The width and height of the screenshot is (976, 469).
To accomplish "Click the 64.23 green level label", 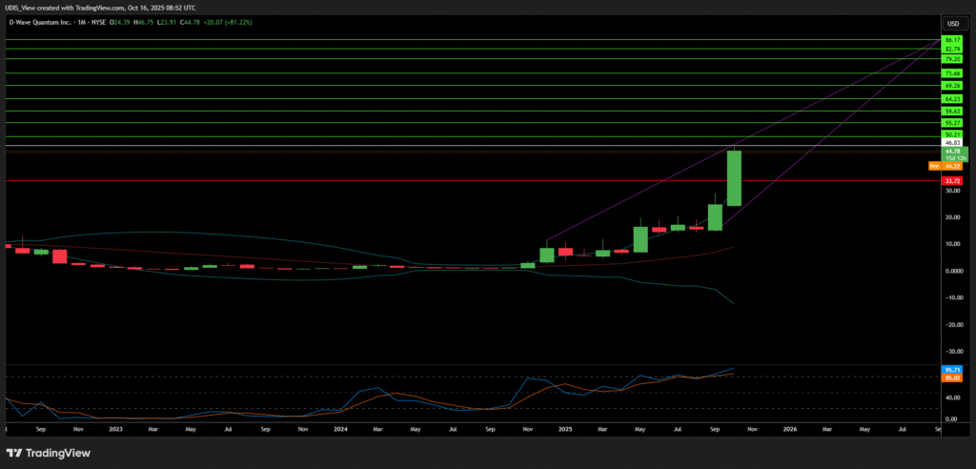I will coord(951,98).
